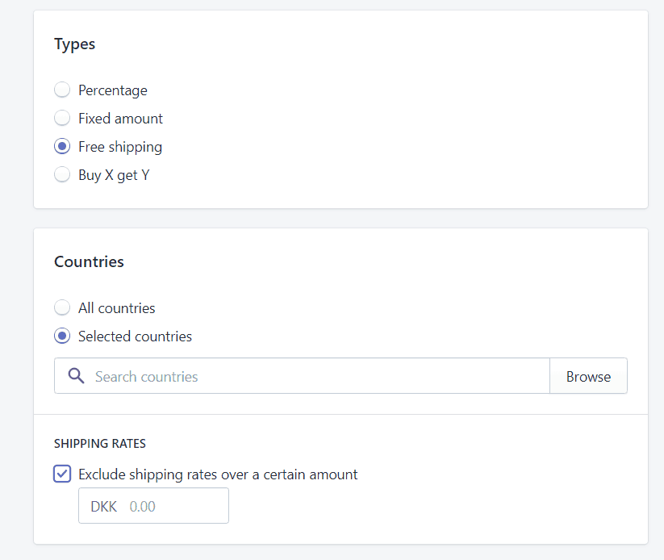Click the All countries label text
The height and width of the screenshot is (560, 664).
pyautogui.click(x=117, y=308)
